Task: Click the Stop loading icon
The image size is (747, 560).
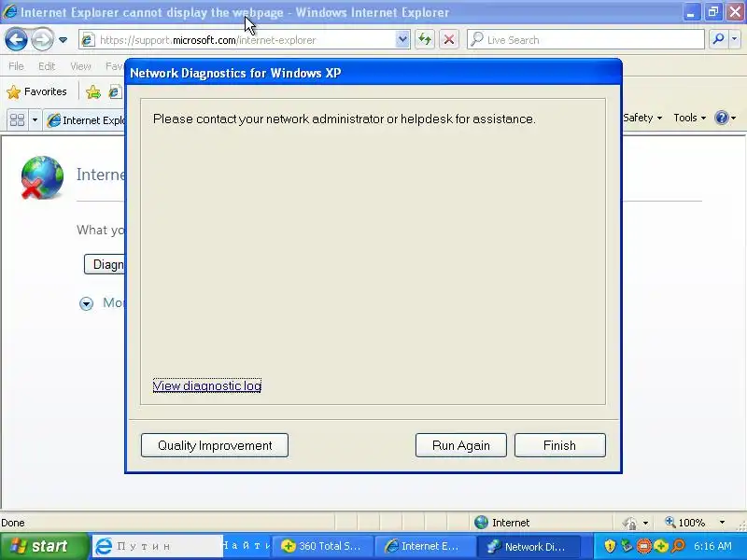Action: pyautogui.click(x=449, y=39)
